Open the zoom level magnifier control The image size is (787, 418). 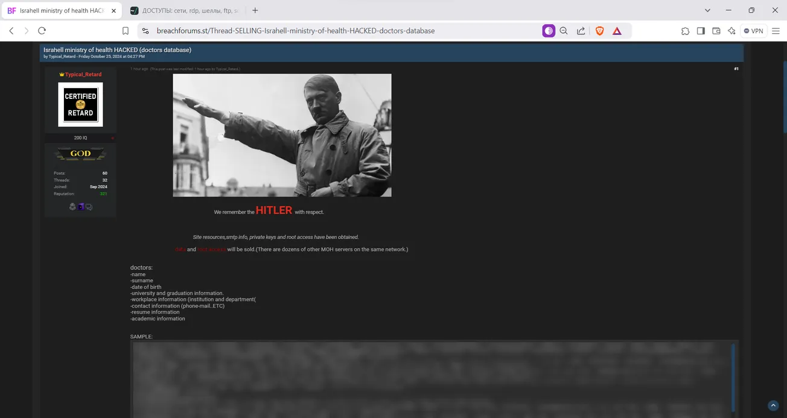(x=564, y=31)
